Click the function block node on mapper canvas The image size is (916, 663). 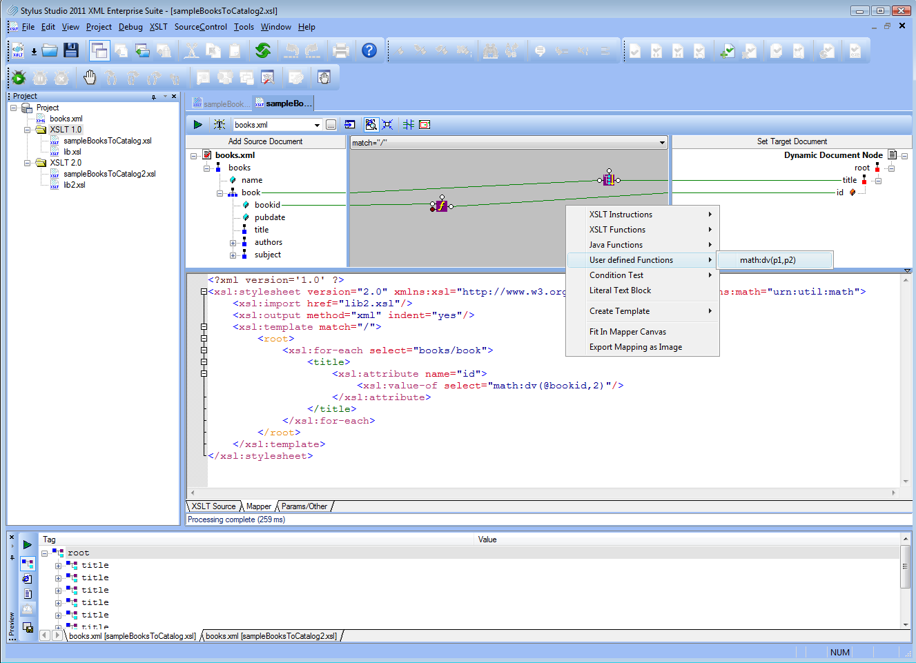tap(442, 206)
